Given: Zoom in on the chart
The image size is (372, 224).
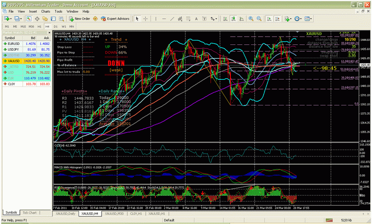Looking at the screenshot, I should click(x=251, y=19).
